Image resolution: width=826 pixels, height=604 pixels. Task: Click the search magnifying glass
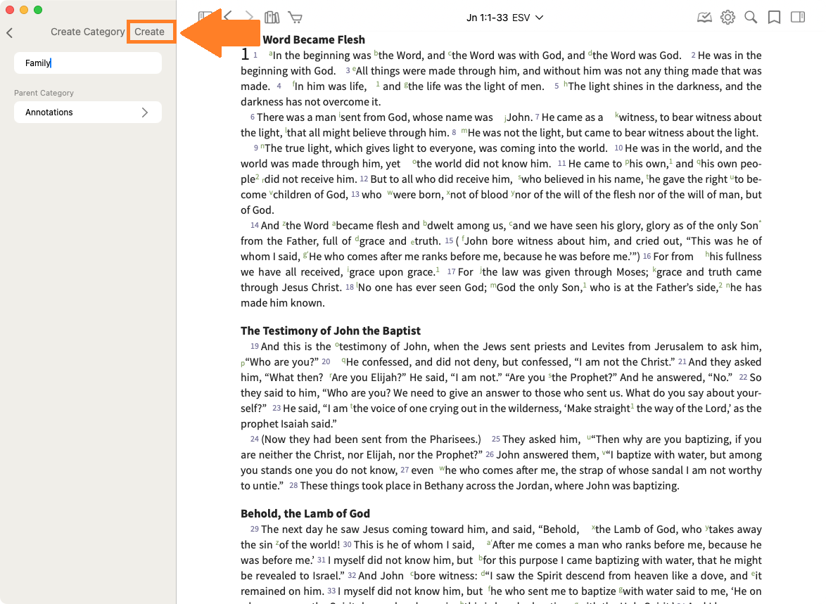751,18
